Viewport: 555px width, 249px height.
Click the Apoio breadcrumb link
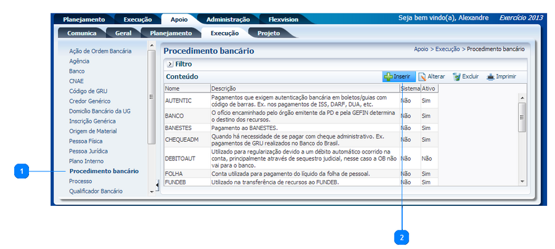421,49
